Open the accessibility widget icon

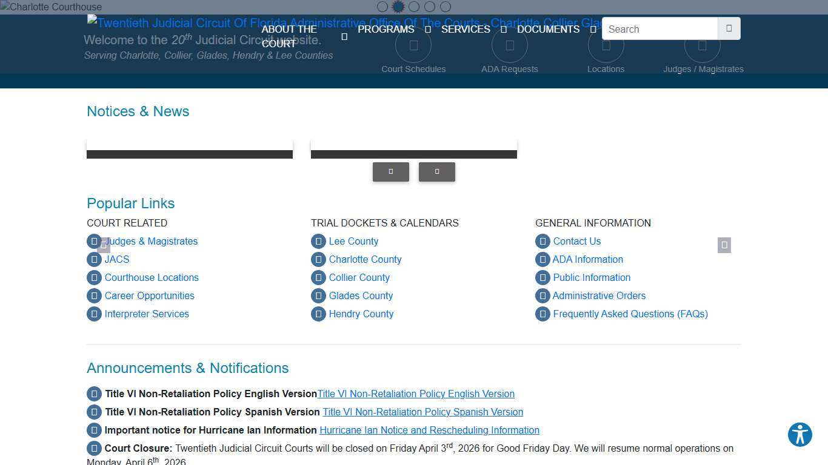tap(800, 435)
